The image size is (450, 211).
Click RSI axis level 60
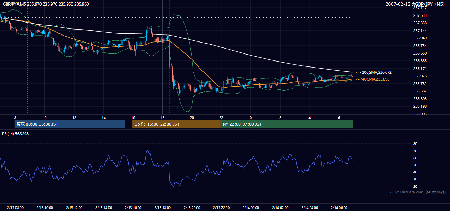point(415,158)
